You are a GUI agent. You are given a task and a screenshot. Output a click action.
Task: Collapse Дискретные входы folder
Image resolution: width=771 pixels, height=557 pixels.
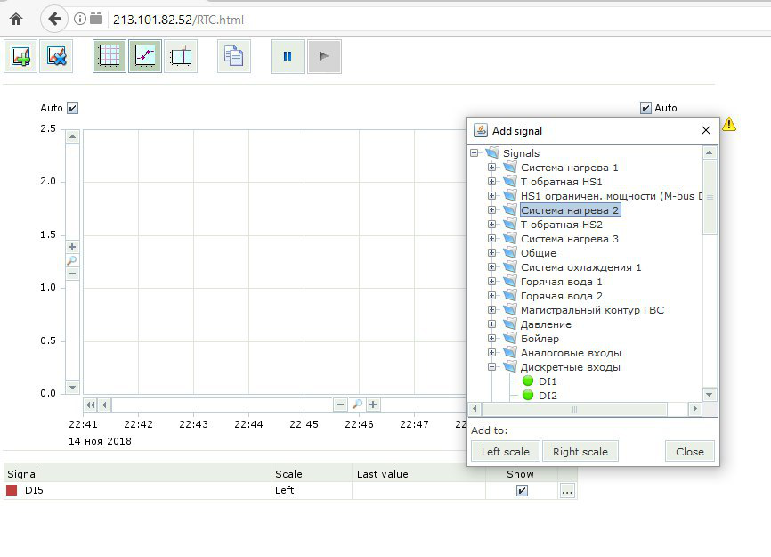coord(491,367)
